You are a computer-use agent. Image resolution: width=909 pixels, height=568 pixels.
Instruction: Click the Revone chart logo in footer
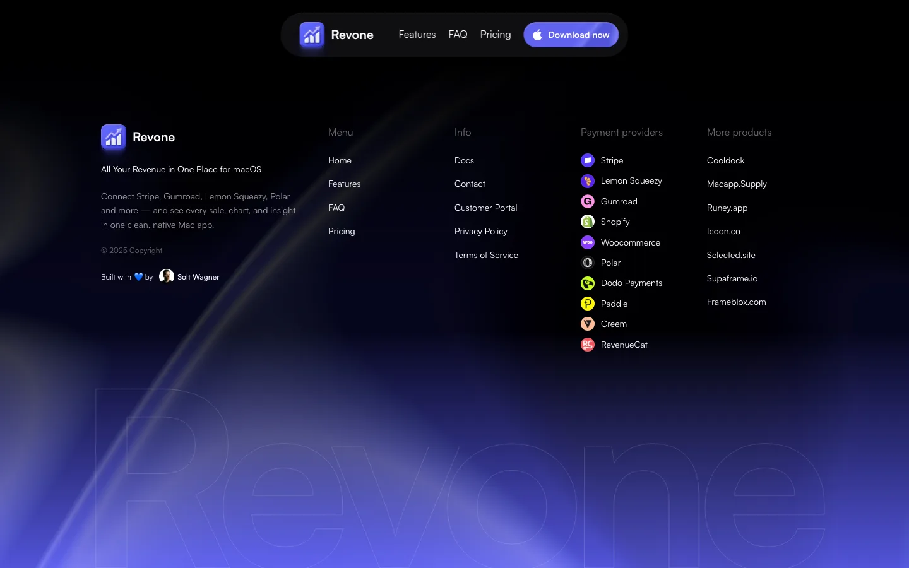[x=114, y=137]
